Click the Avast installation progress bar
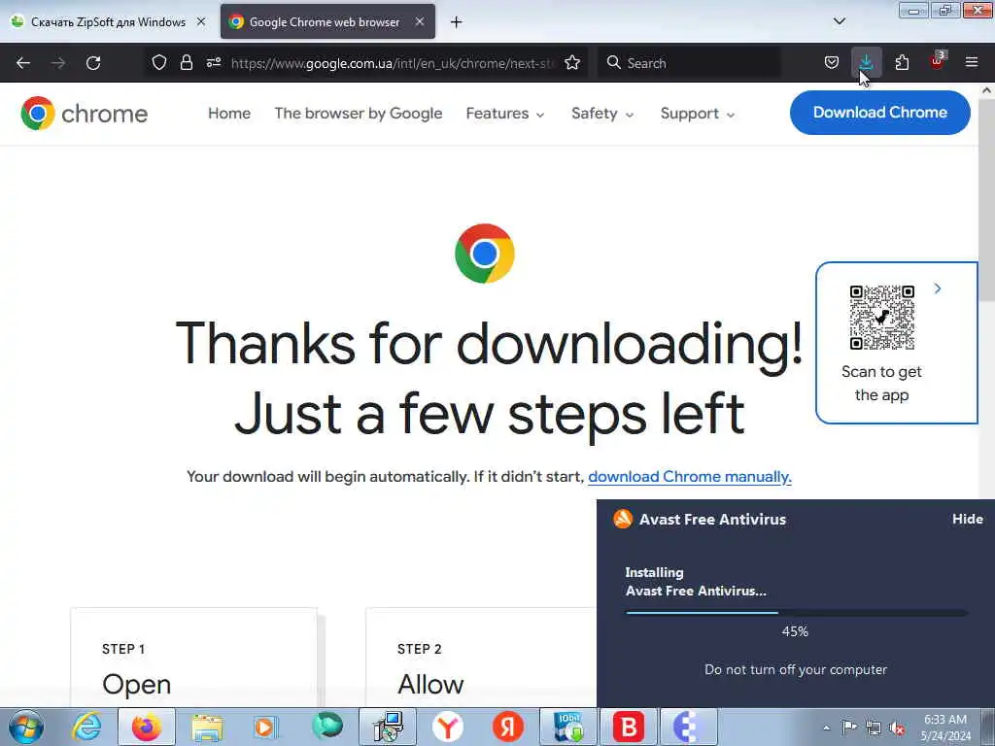 [x=797, y=613]
